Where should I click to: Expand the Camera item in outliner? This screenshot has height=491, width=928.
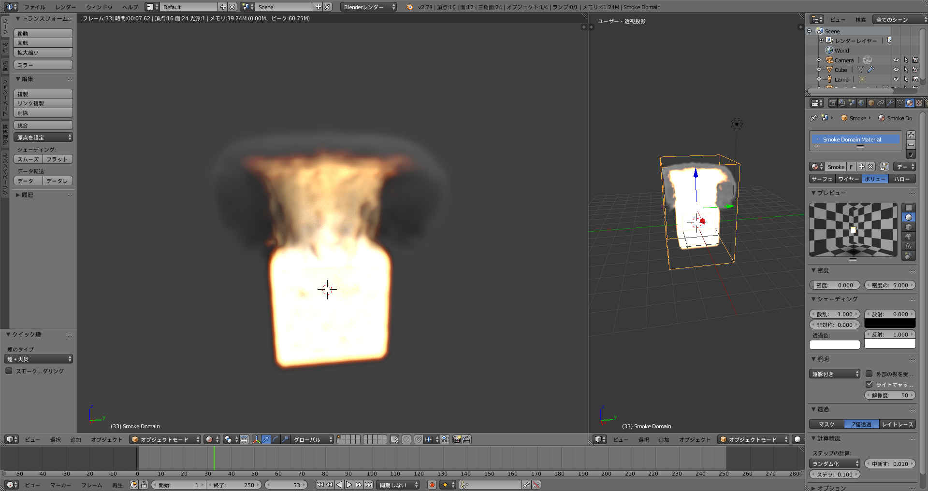click(819, 60)
